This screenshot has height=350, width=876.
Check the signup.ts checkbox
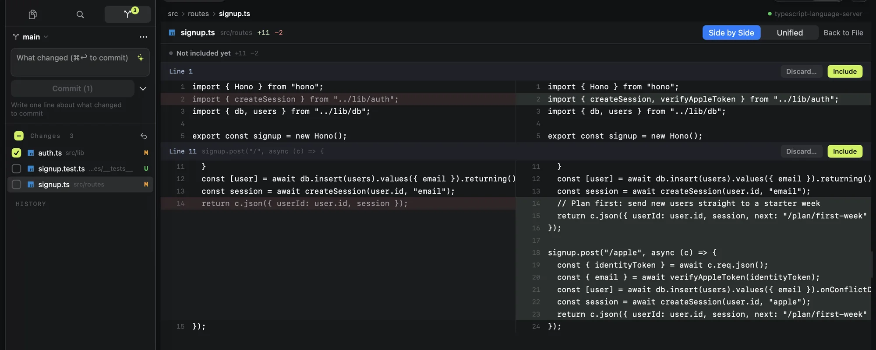(16, 185)
